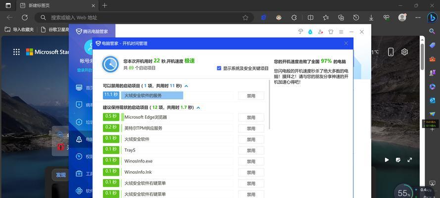Click the edit background image icon
The height and width of the screenshot is (198, 440).
(398, 160)
